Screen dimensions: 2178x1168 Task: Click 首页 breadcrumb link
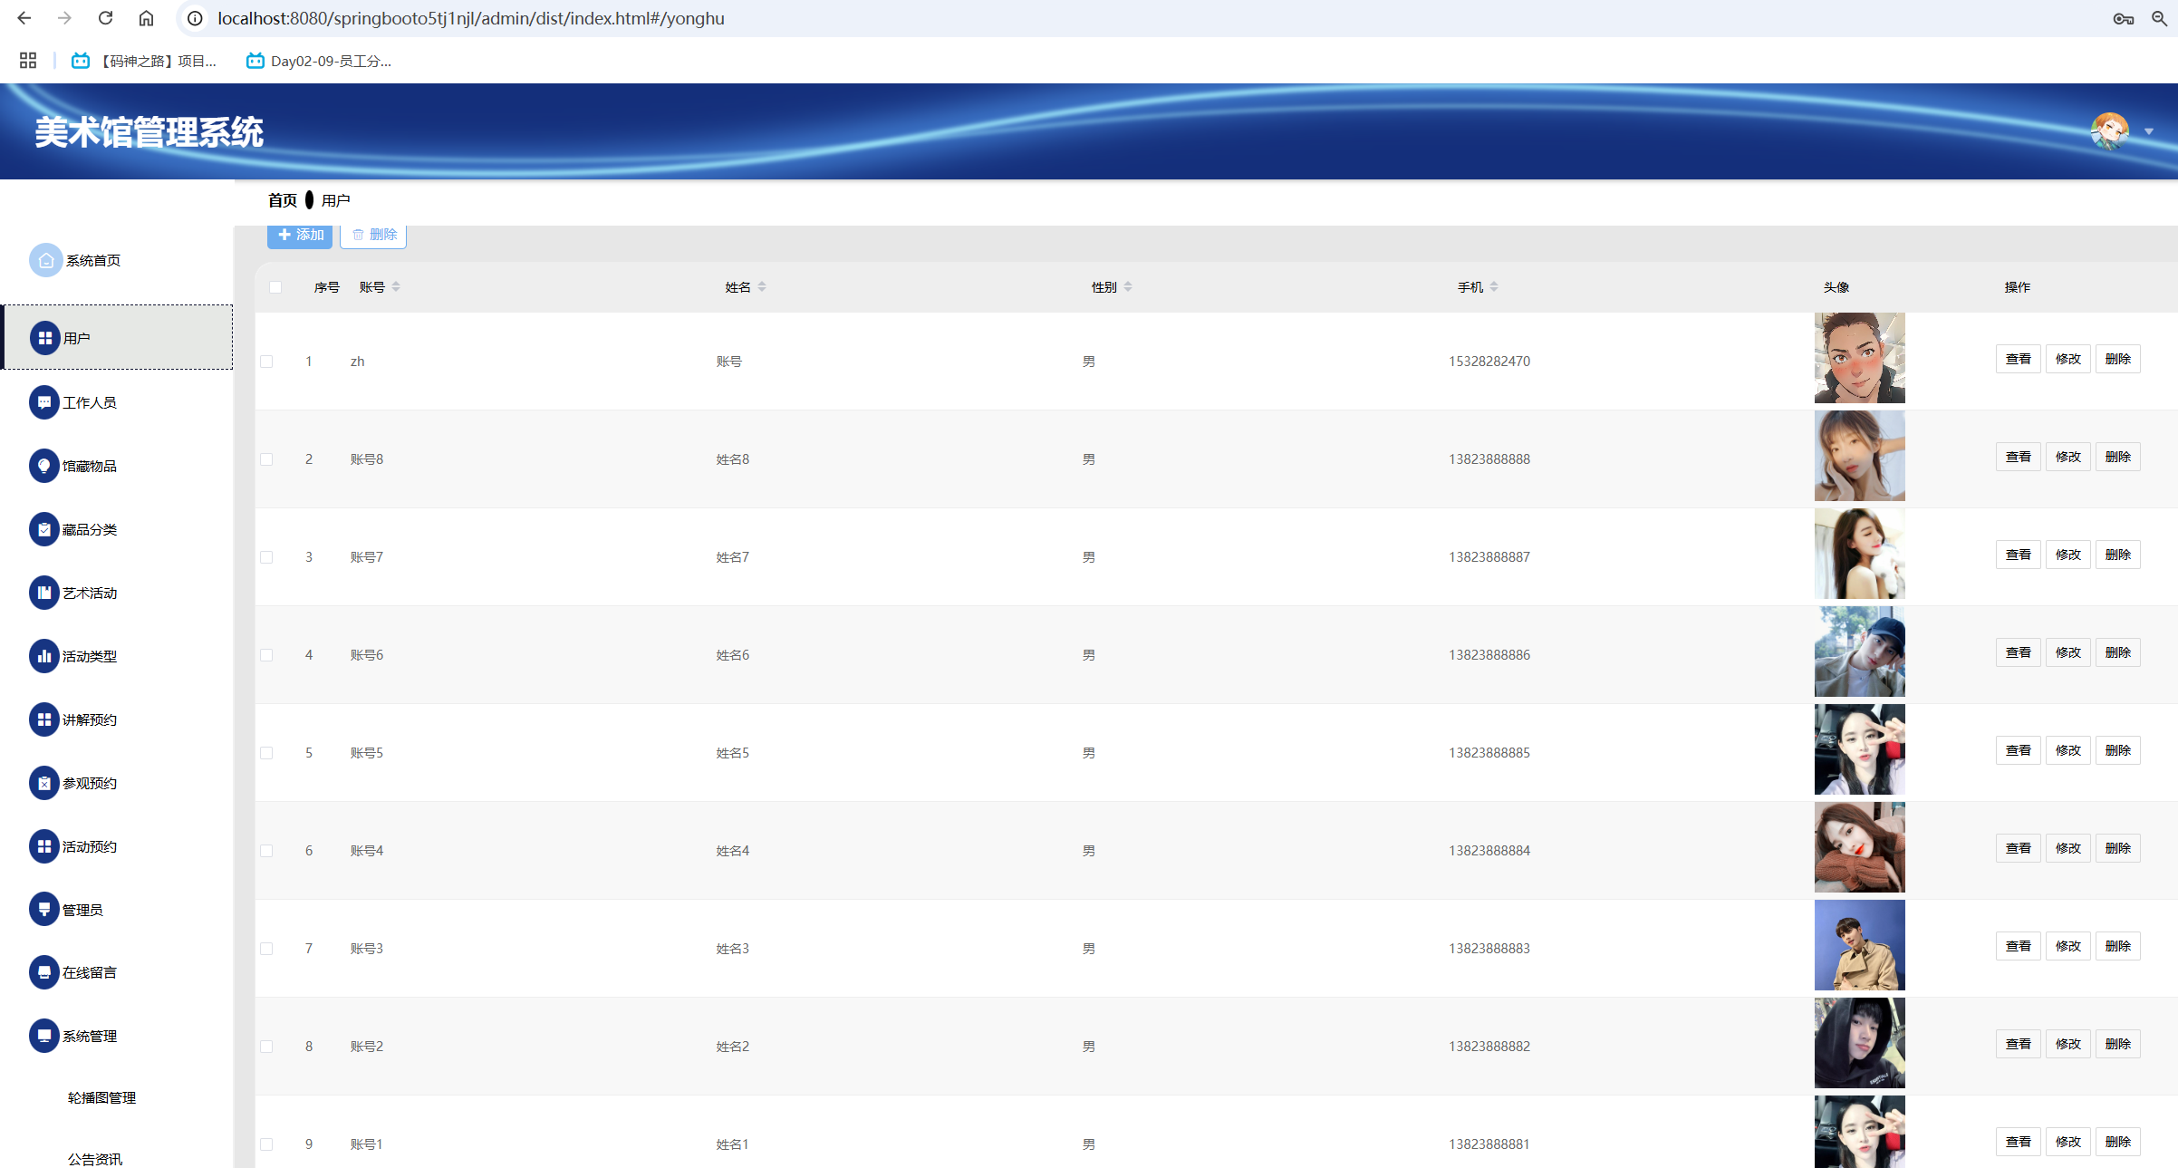click(282, 200)
